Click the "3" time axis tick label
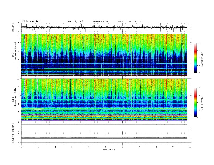214x165 pixels. pos(72,147)
